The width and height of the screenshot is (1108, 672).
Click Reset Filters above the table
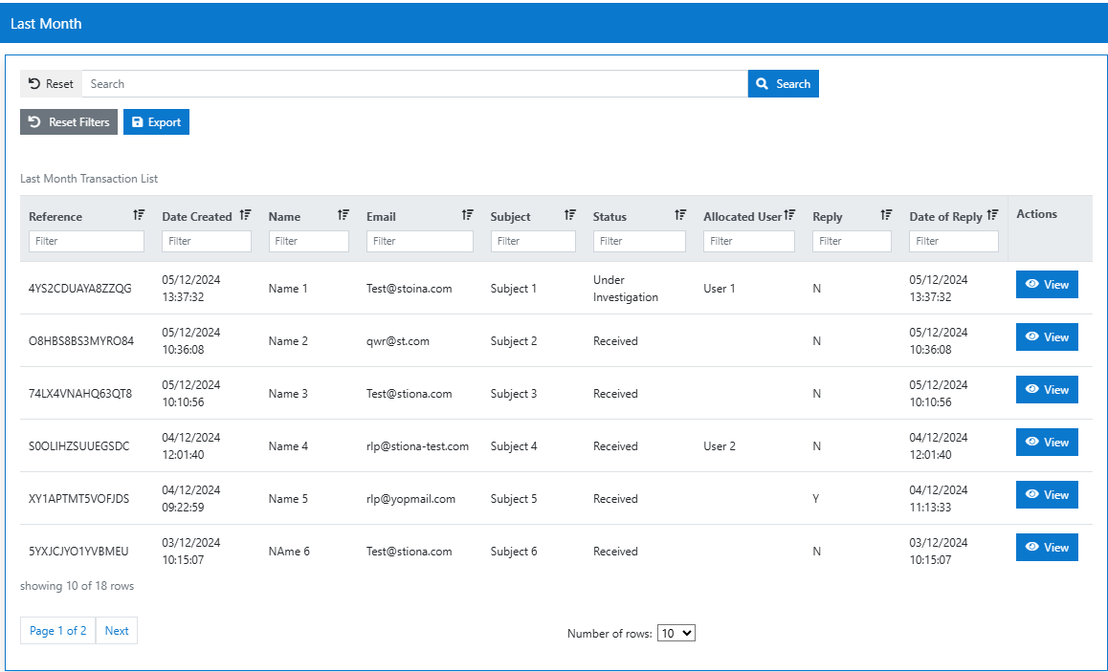(x=68, y=121)
